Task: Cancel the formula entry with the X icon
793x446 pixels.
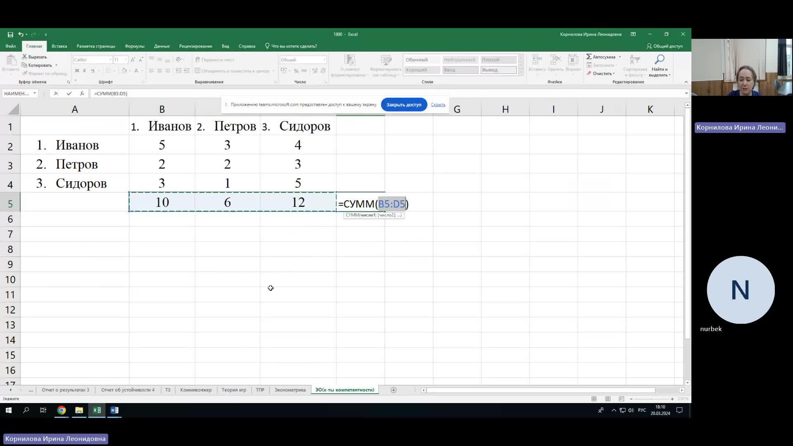Action: (56, 93)
